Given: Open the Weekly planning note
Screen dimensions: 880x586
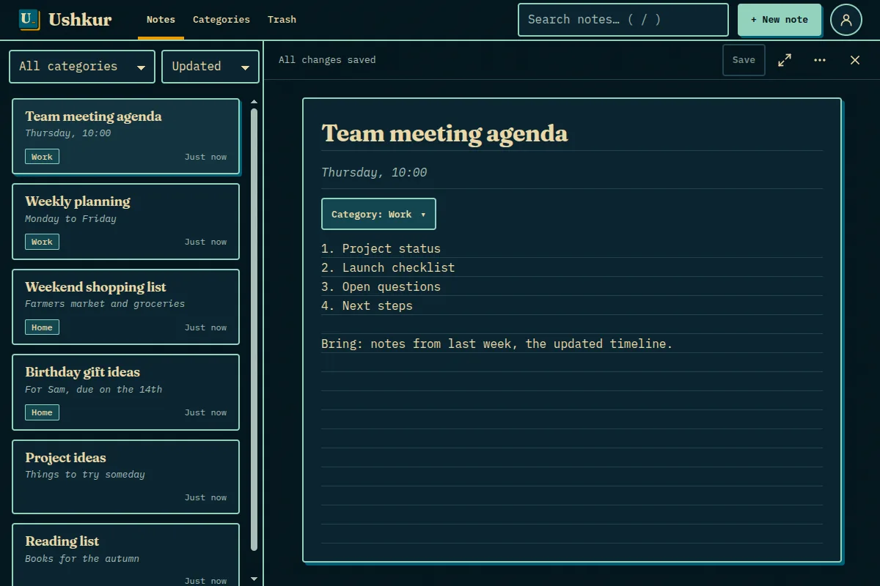Looking at the screenshot, I should tap(126, 221).
